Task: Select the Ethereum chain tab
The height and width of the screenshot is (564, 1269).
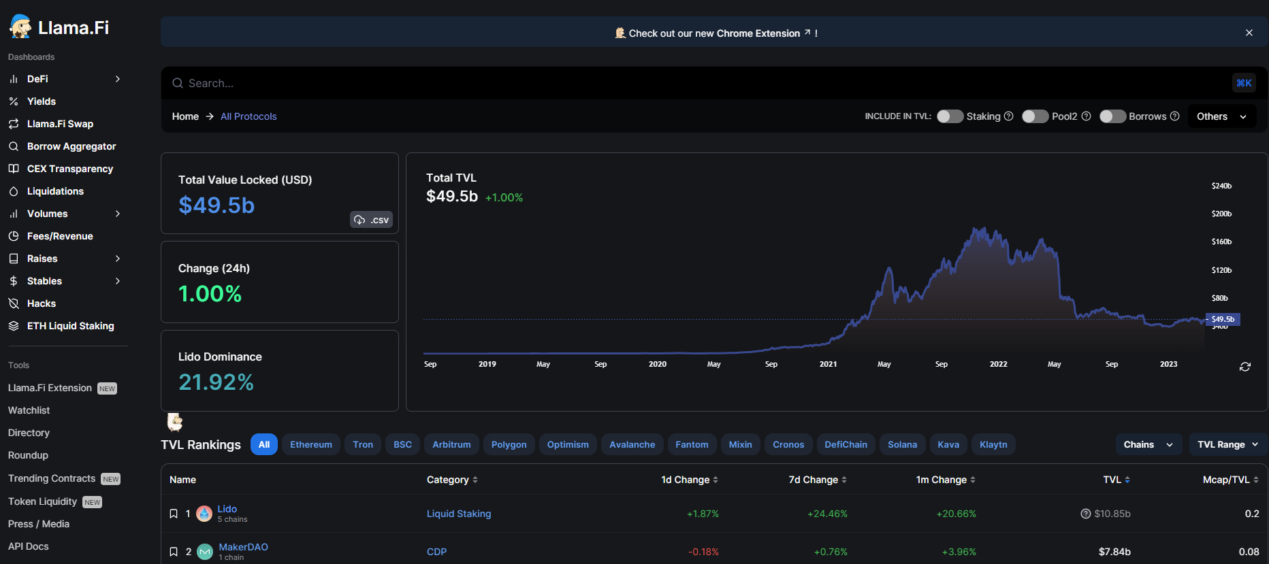Action: point(311,444)
